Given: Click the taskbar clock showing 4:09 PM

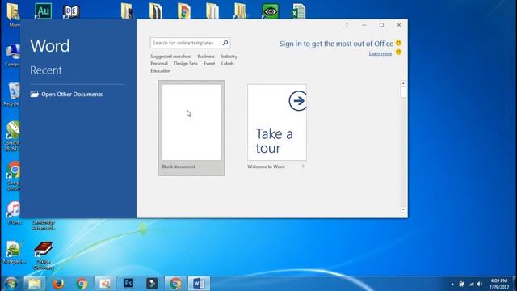Looking at the screenshot, I should coord(498,284).
